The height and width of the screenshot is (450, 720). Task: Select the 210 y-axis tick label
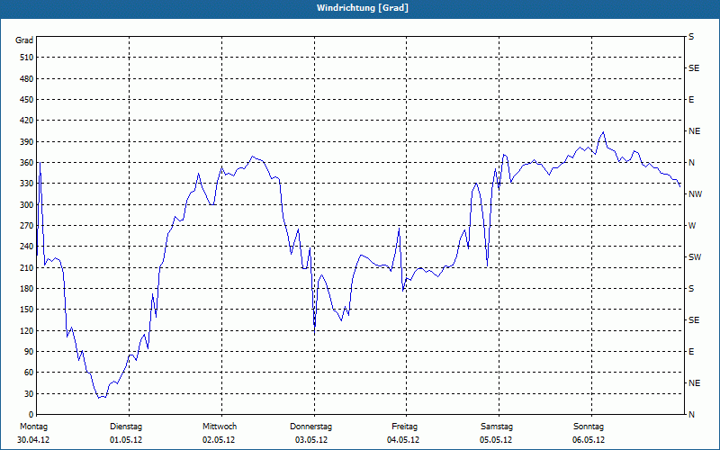pyautogui.click(x=27, y=267)
